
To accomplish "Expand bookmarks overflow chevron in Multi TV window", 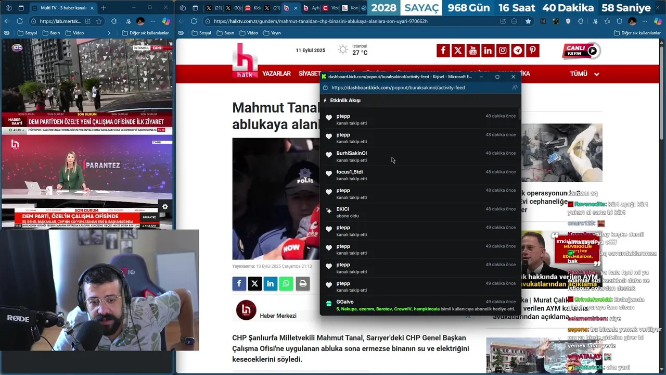I will click(x=109, y=33).
